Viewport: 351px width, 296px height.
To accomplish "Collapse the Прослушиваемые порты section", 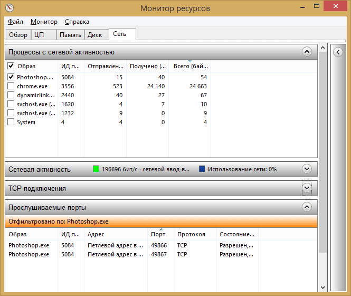I will [307, 207].
